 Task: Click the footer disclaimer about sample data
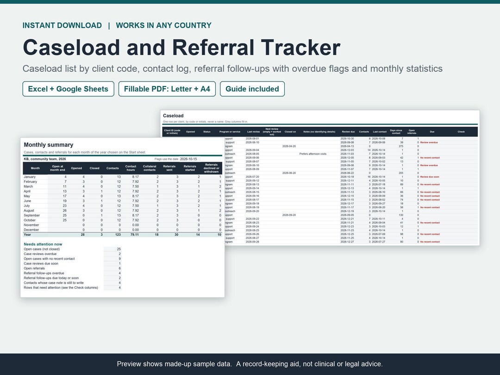[x=250, y=364]
